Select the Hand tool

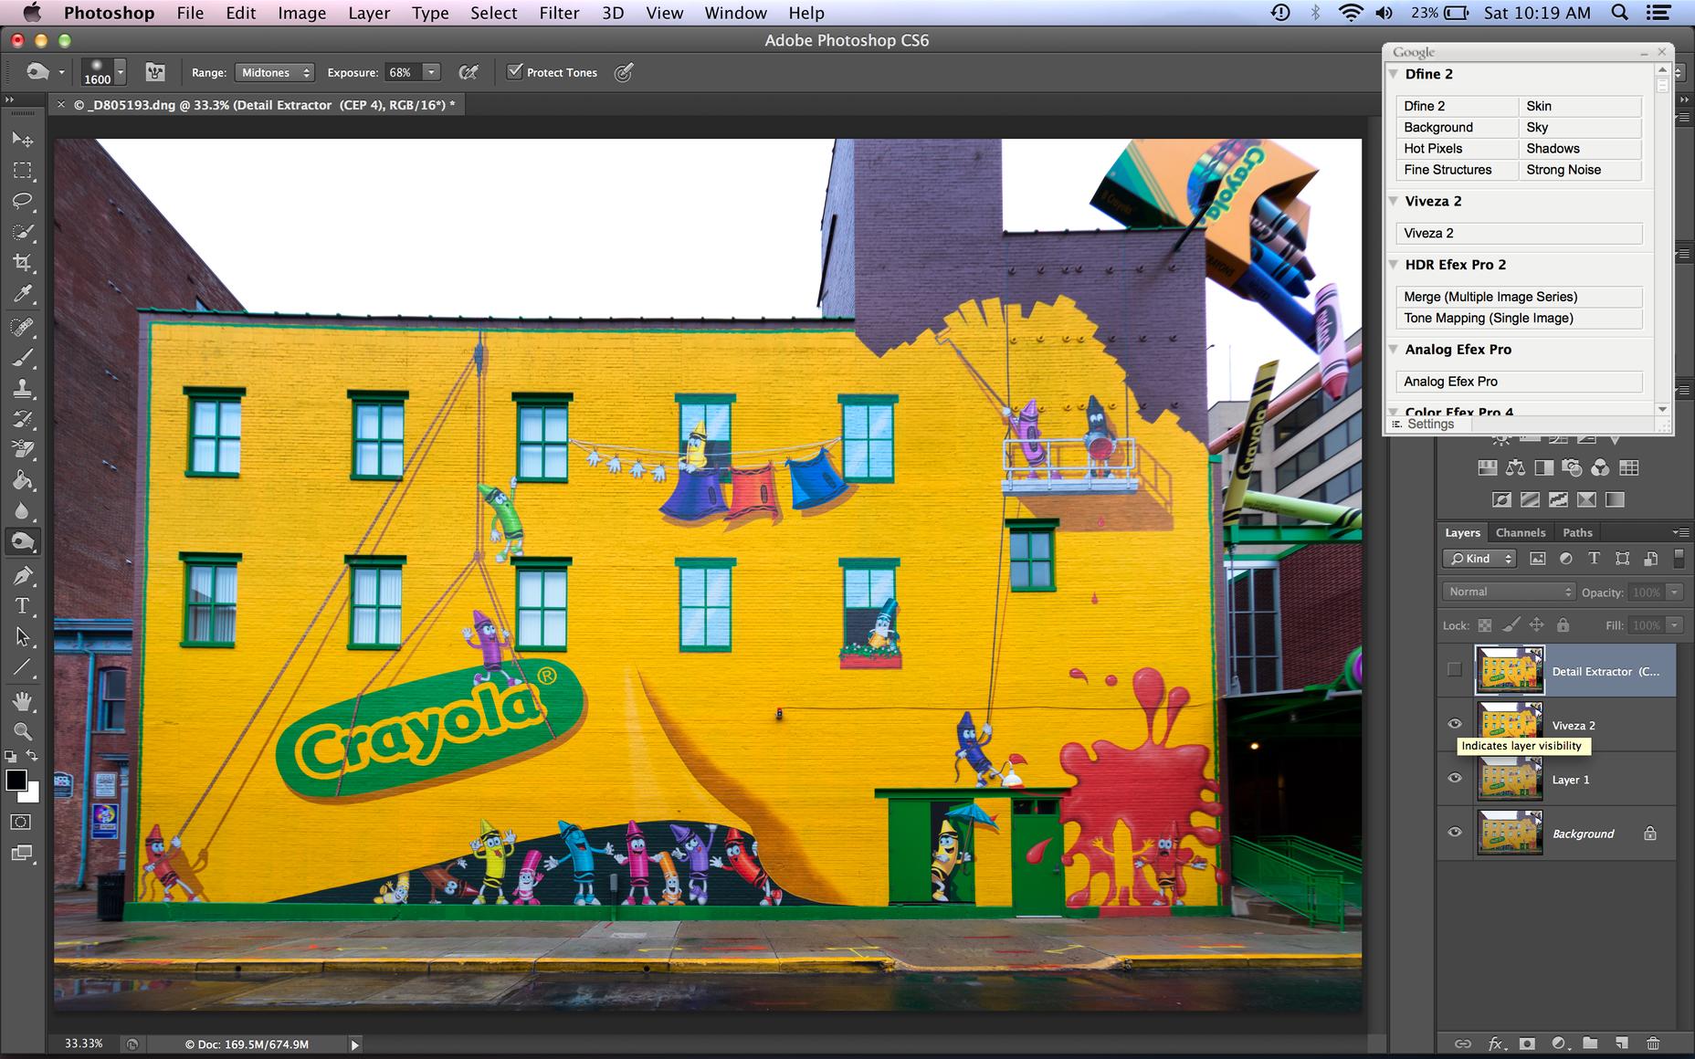22,700
